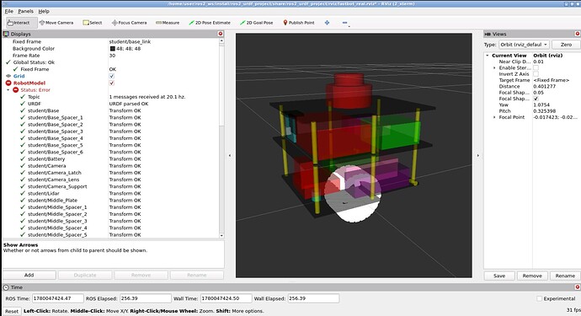581x316 pixels.
Task: Toggle the checked Focal Shape checkbox
Action: click(x=536, y=99)
